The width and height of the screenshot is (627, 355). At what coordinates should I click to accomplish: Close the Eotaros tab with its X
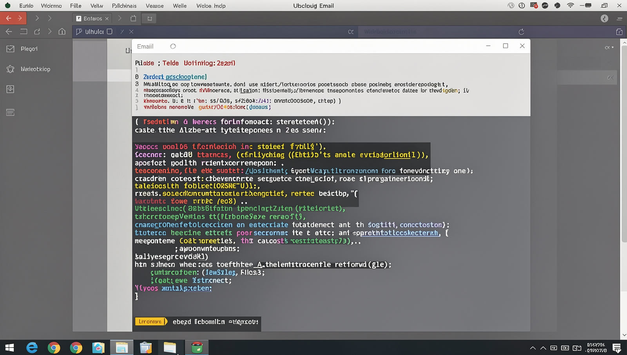coord(107,18)
